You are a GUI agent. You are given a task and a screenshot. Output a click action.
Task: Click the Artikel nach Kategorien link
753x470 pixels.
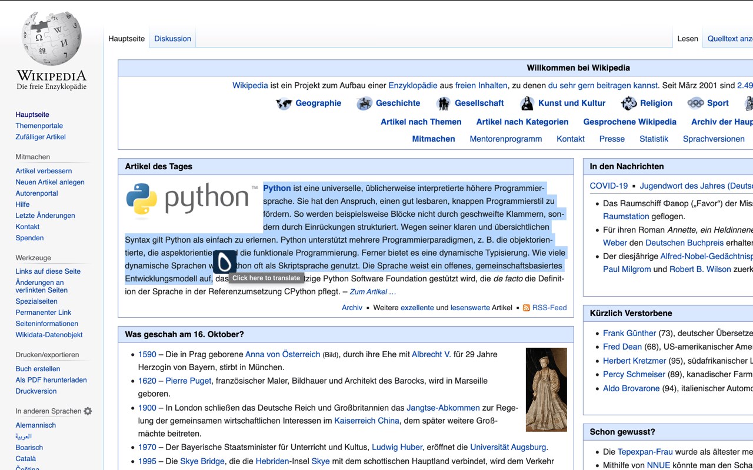pyautogui.click(x=522, y=122)
